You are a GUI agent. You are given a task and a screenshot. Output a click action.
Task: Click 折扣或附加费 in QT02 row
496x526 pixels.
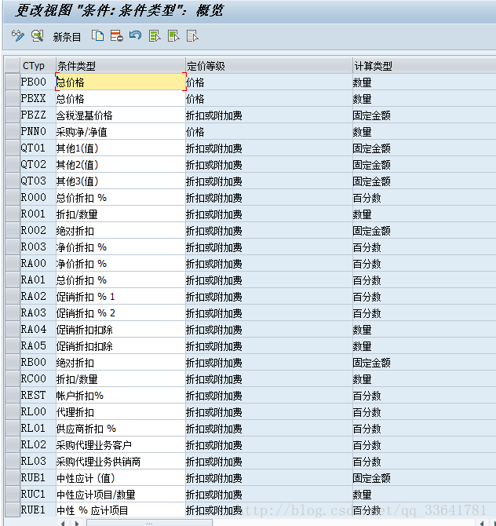[214, 165]
